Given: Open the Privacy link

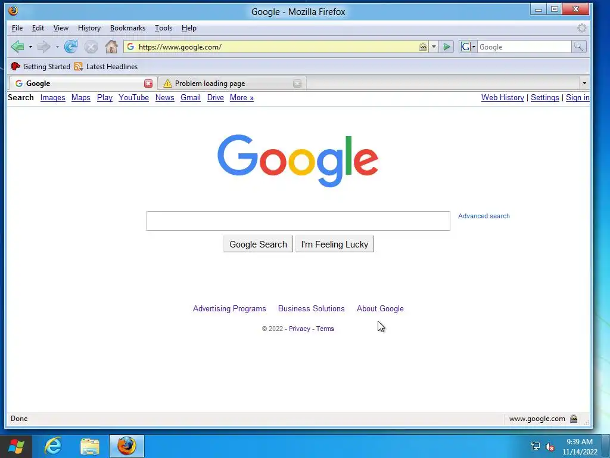Looking at the screenshot, I should click(300, 329).
